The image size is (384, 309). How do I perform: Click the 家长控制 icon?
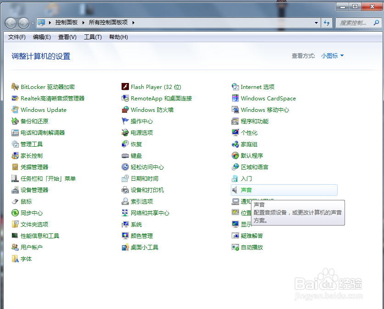(x=15, y=155)
